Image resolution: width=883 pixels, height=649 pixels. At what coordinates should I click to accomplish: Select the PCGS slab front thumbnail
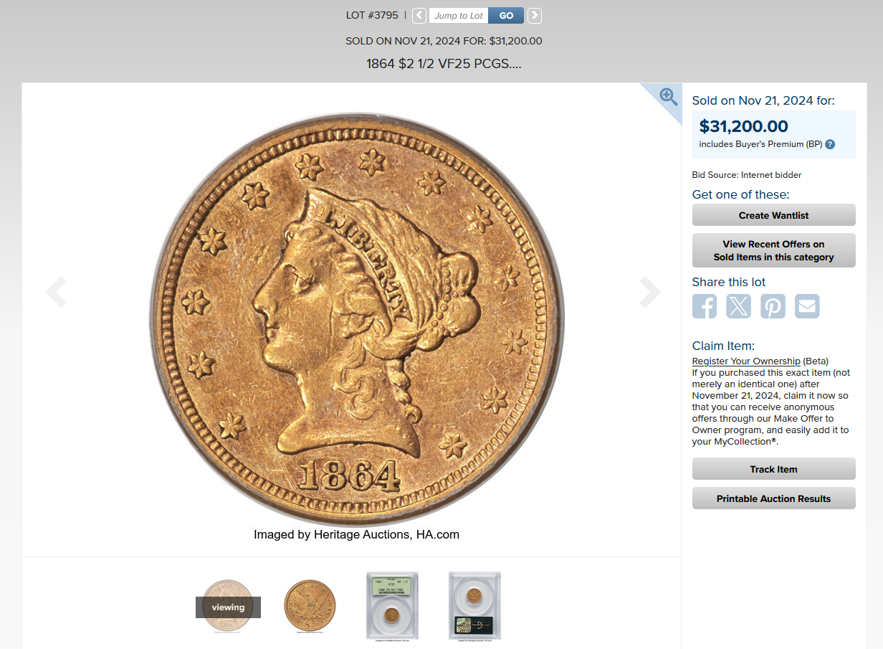[392, 606]
